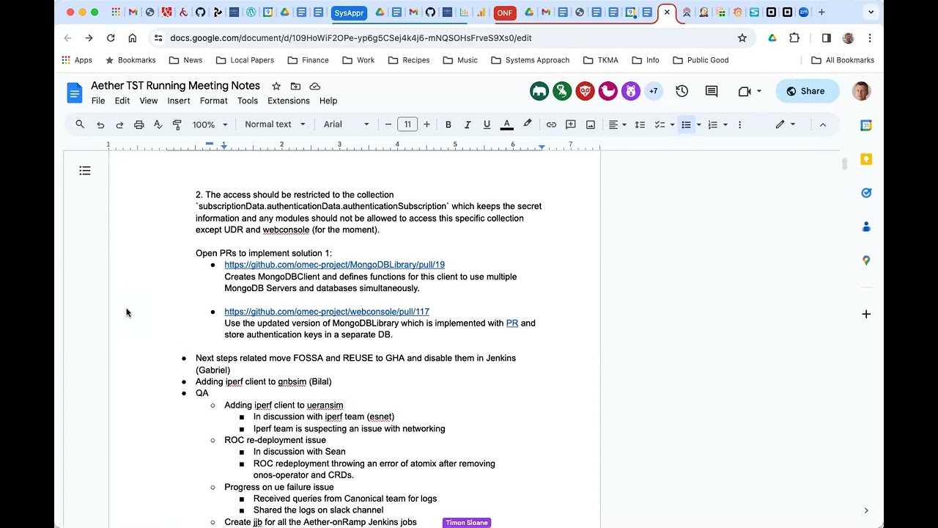938x528 pixels.
Task: Open the Arial font dropdown
Action: pos(347,125)
